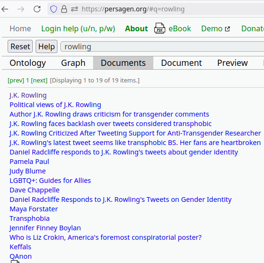Open LGBTQ+: Guides for Allies

pyautogui.click(x=50, y=181)
